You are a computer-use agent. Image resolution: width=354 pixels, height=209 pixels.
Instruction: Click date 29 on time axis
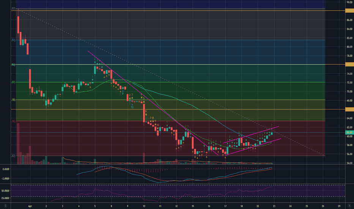click(339, 206)
